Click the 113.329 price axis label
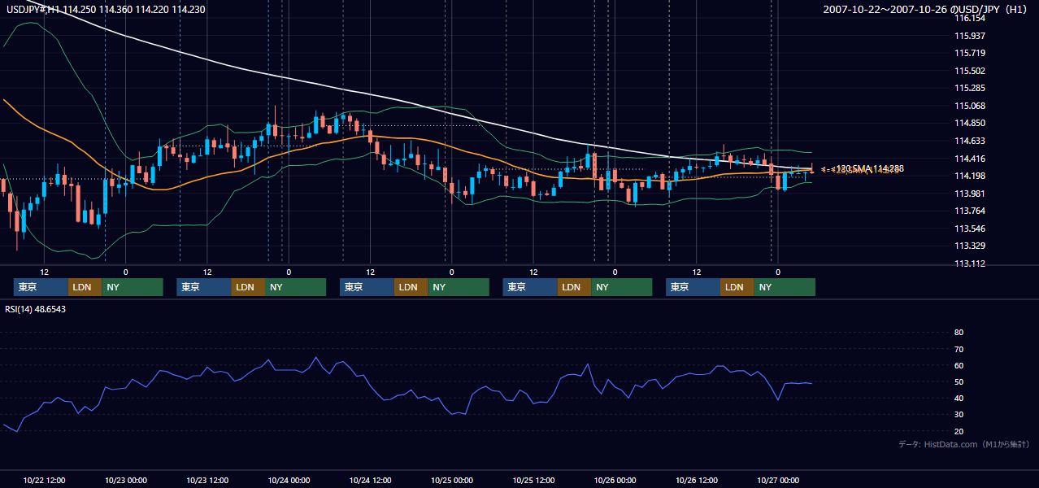Screen dimensions: 1039x488 coord(969,246)
